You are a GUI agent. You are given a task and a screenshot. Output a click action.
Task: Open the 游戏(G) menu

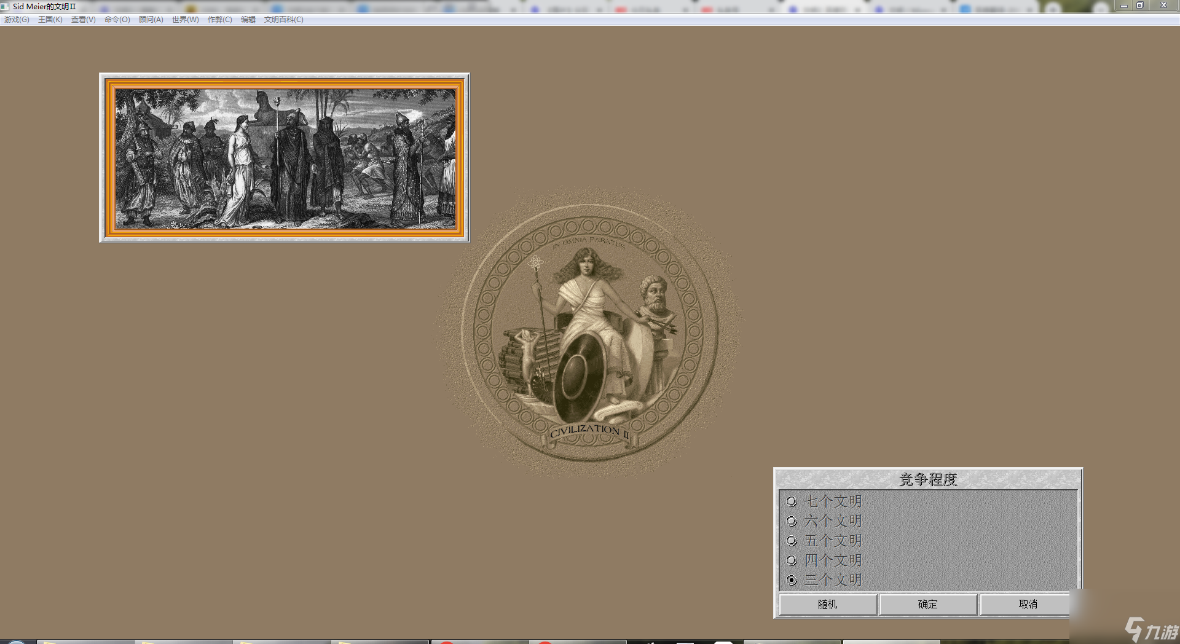coord(17,20)
